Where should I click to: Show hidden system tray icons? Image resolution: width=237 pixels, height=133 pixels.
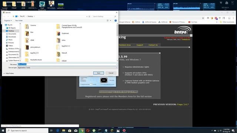pos(212,130)
